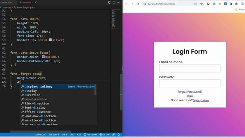
Task: Click the browser back arrow
Action: coord(126,4)
